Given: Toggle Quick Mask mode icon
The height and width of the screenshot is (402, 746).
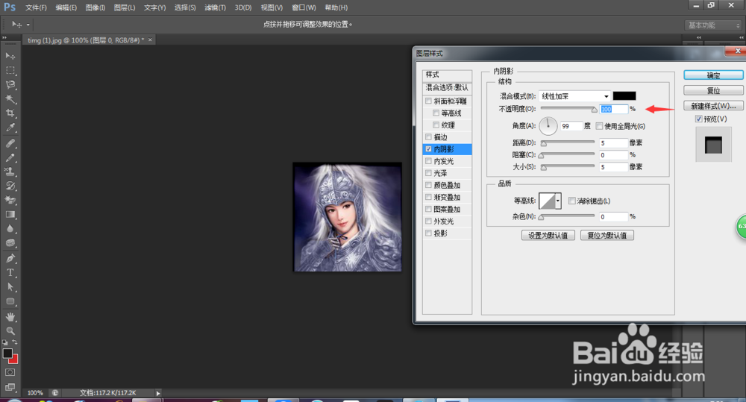Looking at the screenshot, I should (10, 372).
